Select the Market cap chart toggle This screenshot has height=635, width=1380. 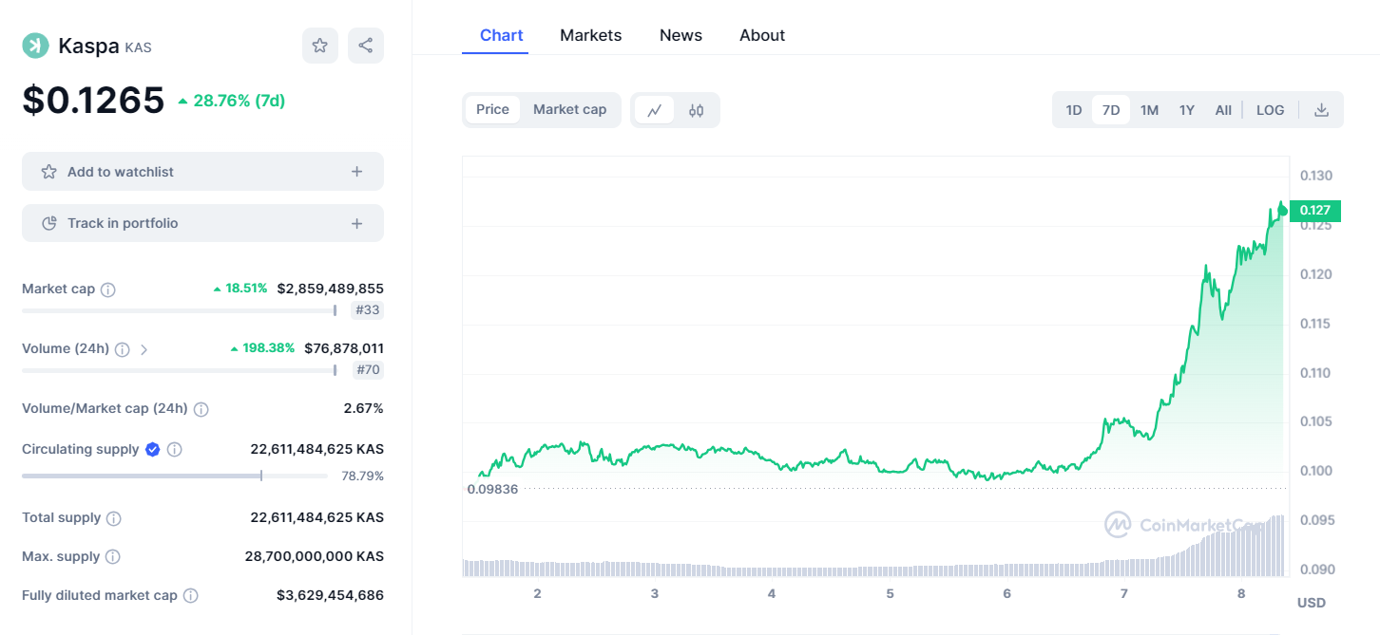point(569,109)
